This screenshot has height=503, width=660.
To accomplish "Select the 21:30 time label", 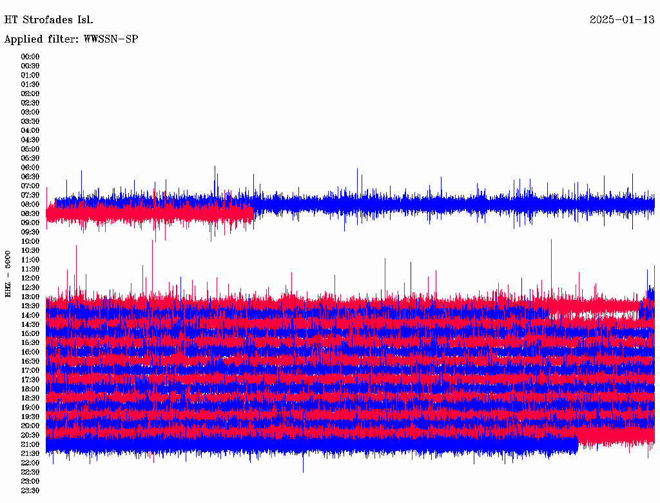I will pos(30,454).
